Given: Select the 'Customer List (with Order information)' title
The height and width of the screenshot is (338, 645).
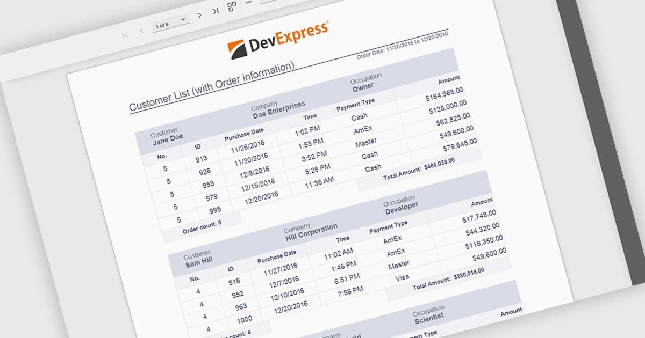Looking at the screenshot, I should click(x=212, y=87).
